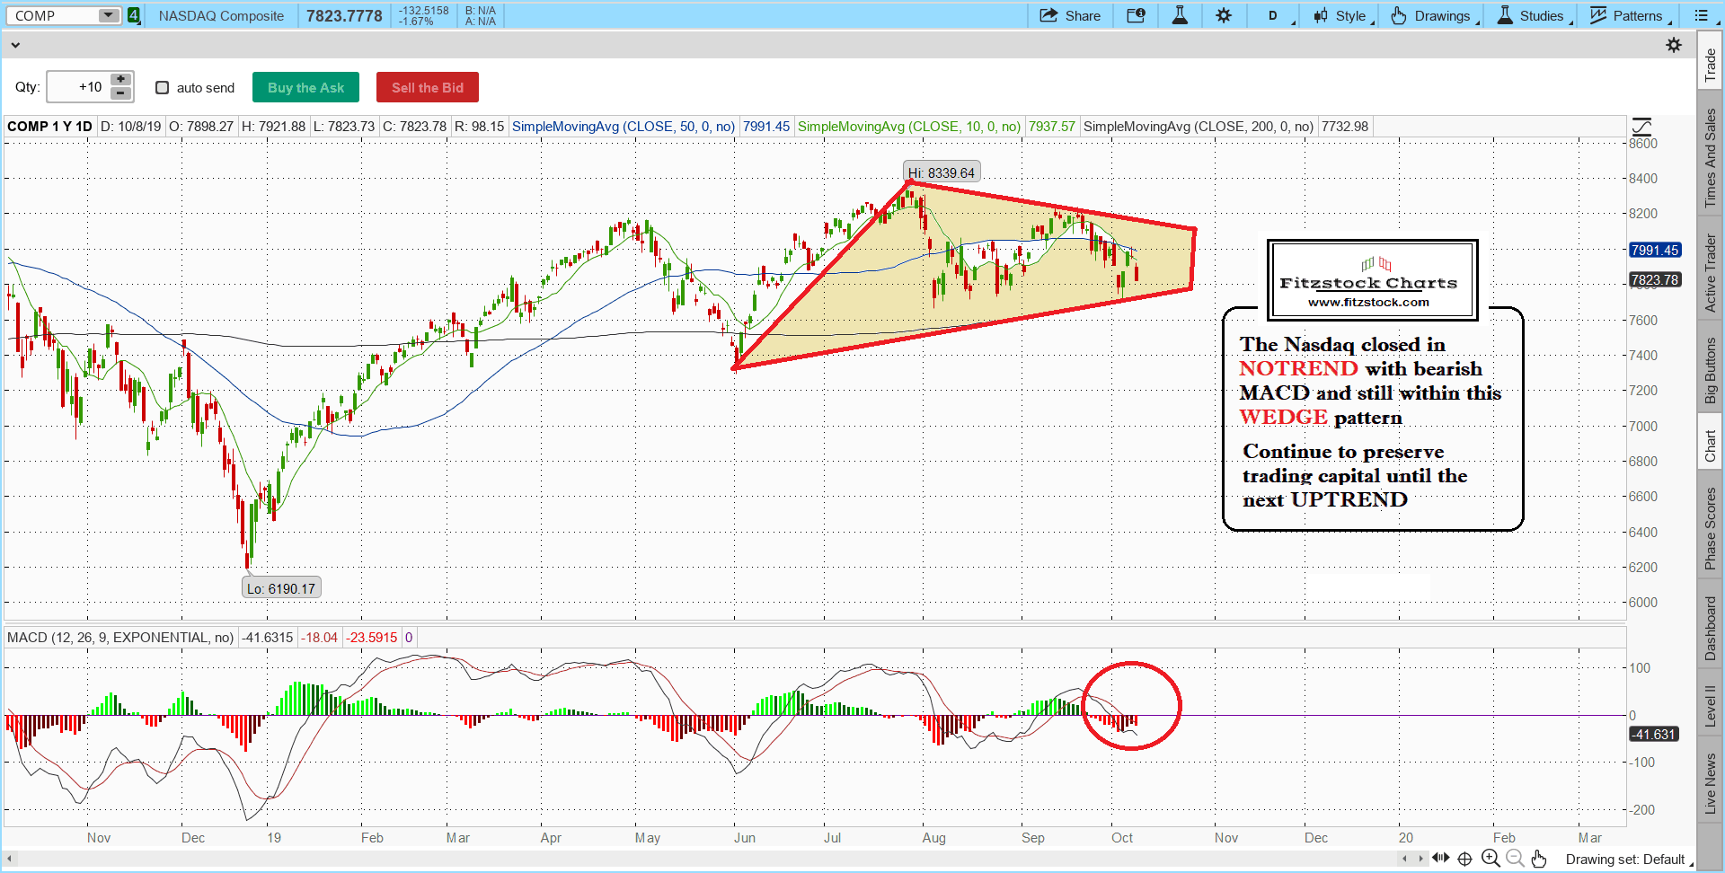Select the pan hand tool icon
The height and width of the screenshot is (873, 1725).
point(1539,859)
